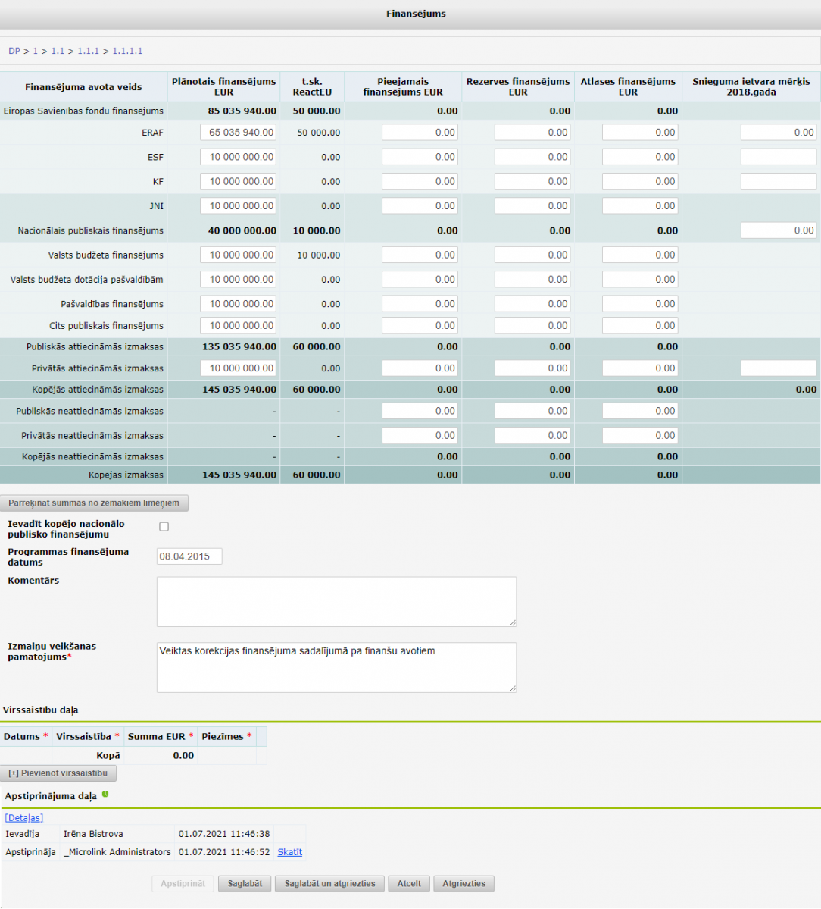Click the Privātās attiecināmās izmaksas planned amount field

pos(238,368)
